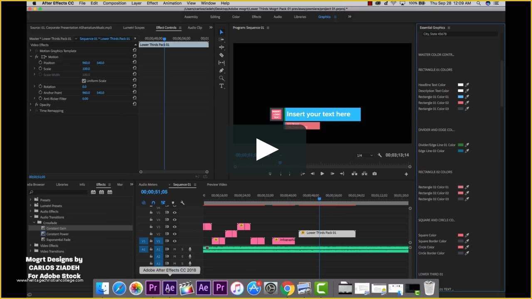Select the Track Select Forward tool
Viewport: 532px width, 299px height.
(x=222, y=39)
